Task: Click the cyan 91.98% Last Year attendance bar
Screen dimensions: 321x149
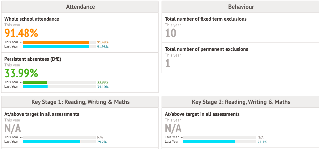Action: point(56,47)
